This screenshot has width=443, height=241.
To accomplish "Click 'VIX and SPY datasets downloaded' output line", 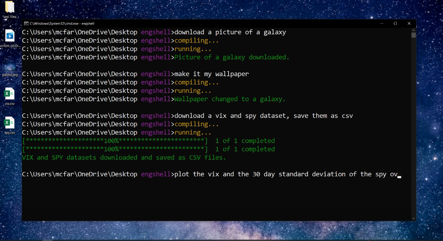I will (x=124, y=157).
